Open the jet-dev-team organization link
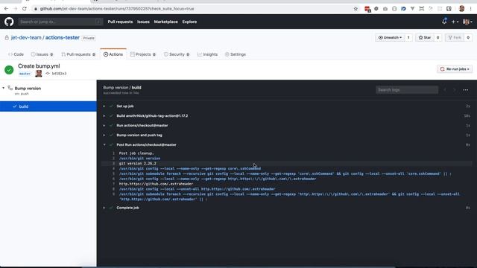The width and height of the screenshot is (477, 268). click(26, 38)
